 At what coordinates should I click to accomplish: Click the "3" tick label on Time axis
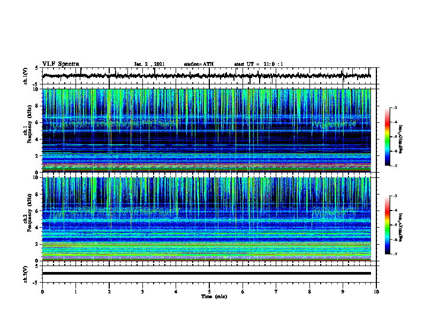tap(142, 292)
